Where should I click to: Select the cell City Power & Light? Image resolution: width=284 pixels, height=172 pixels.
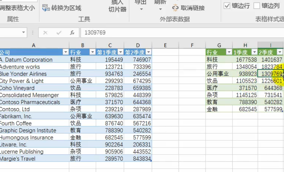[x=34, y=81]
